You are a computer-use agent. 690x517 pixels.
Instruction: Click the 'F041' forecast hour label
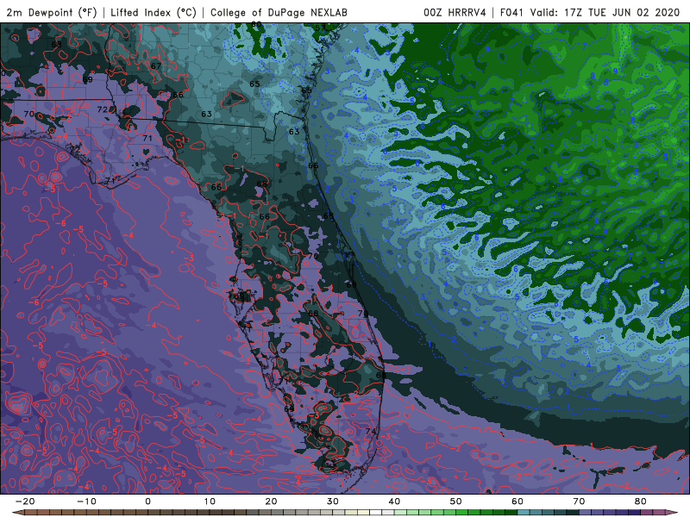coord(511,12)
